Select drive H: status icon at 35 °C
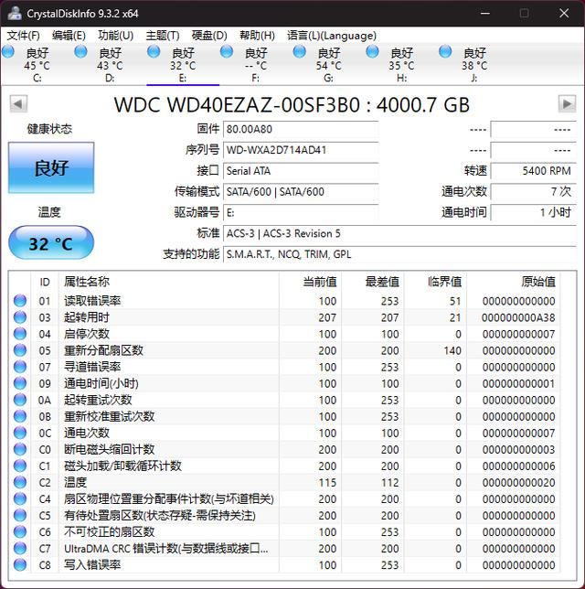585x589 pixels. (373, 52)
